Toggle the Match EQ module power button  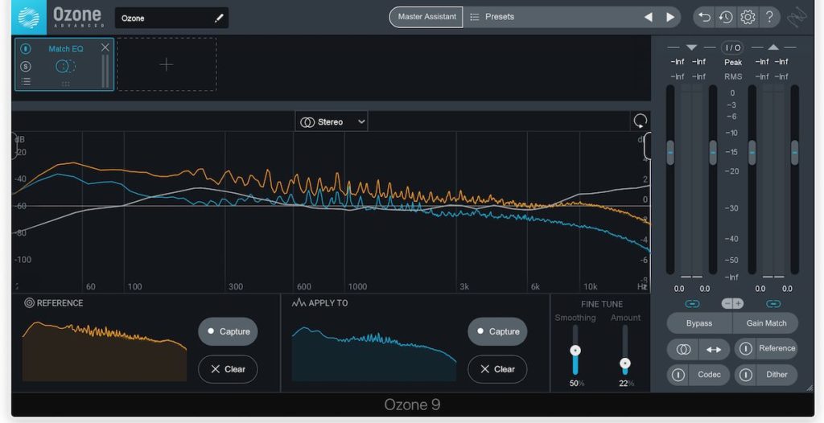click(26, 49)
